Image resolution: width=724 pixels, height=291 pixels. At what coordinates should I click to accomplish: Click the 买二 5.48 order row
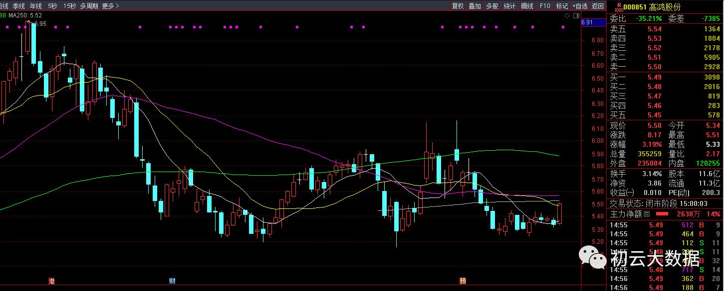665,87
